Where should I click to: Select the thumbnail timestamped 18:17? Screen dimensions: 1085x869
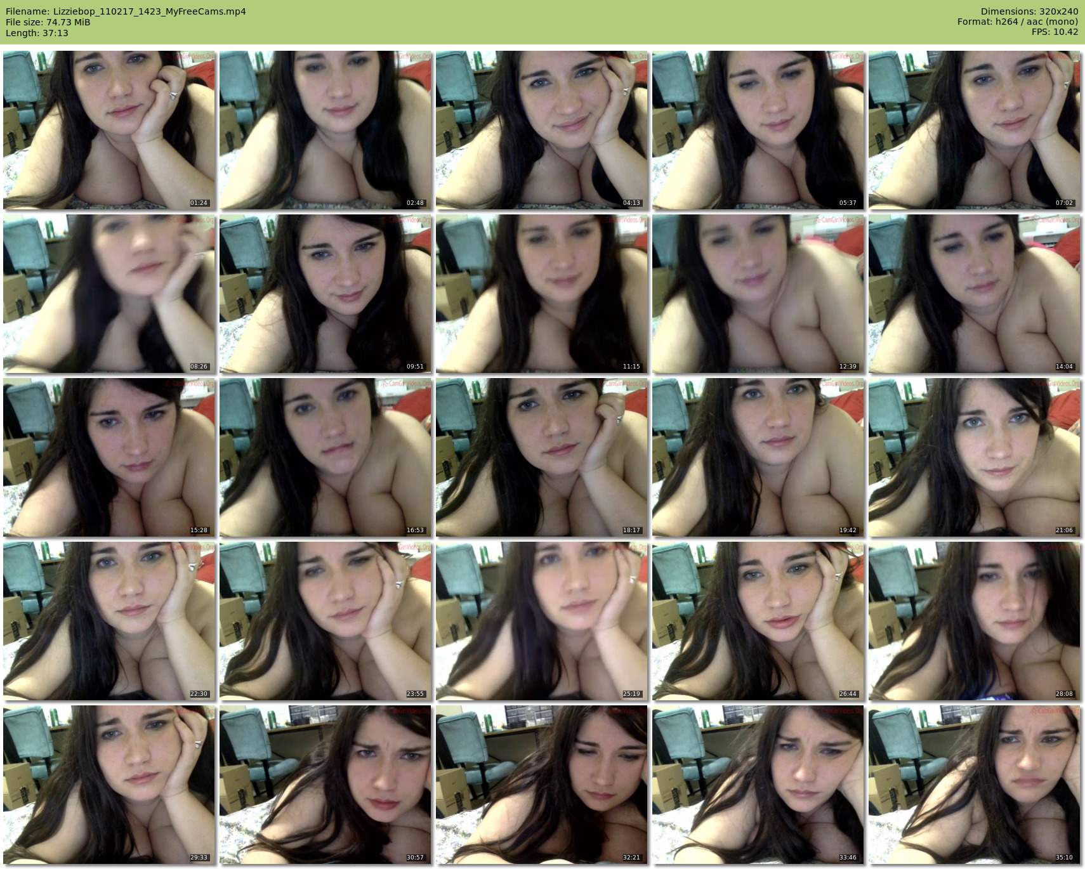tap(542, 457)
